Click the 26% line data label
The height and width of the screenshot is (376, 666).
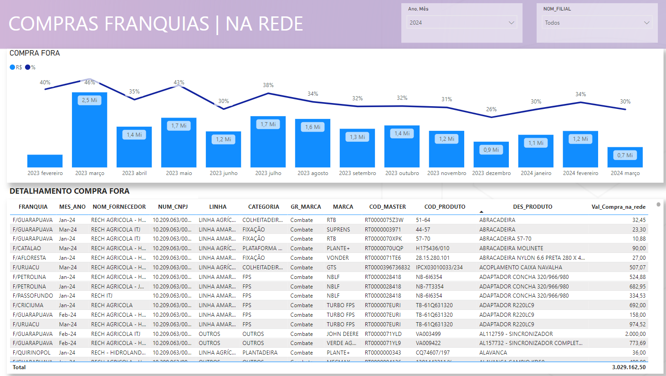point(491,109)
